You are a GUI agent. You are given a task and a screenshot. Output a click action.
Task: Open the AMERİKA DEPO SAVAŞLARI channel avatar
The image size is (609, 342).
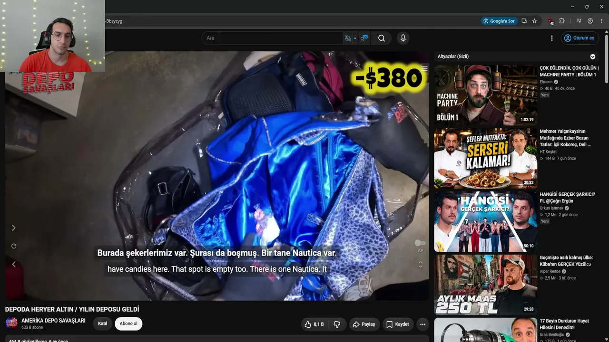pos(11,323)
